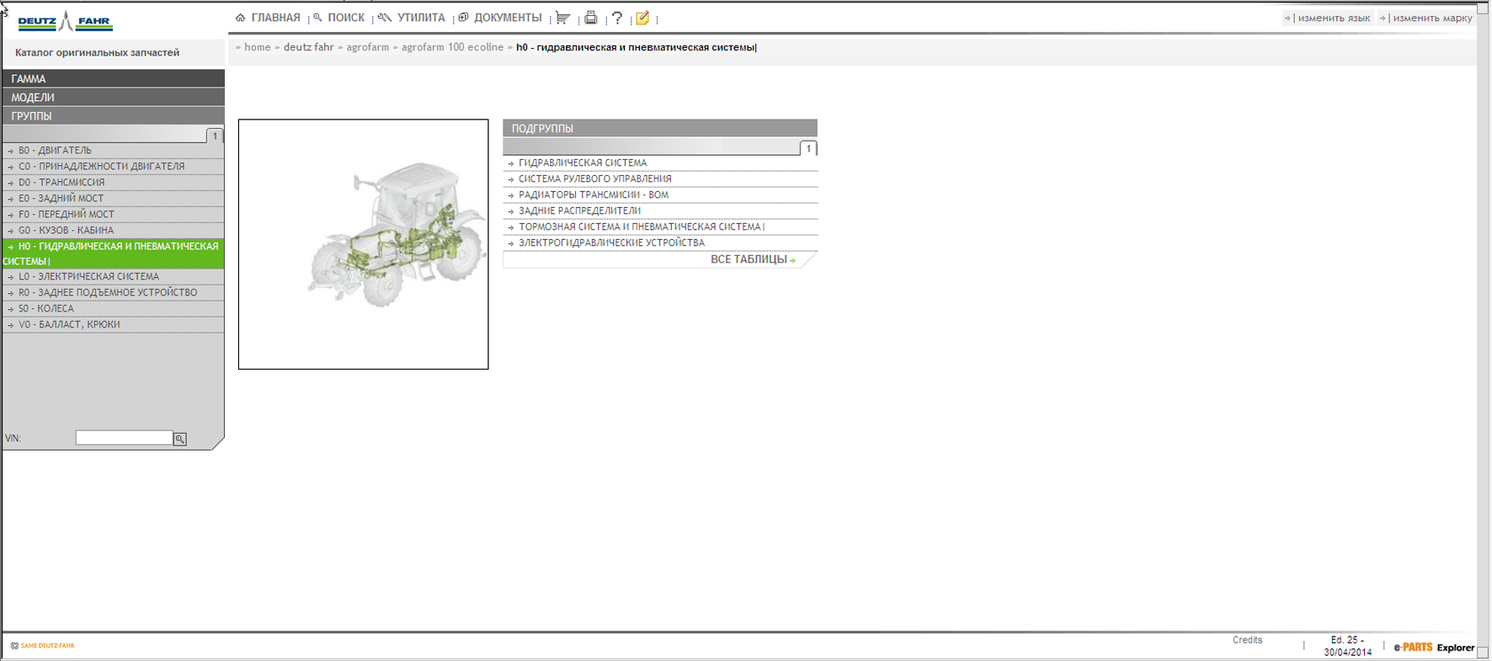Click the tractor hydraulic system image
The height and width of the screenshot is (661, 1492).
coord(363,244)
